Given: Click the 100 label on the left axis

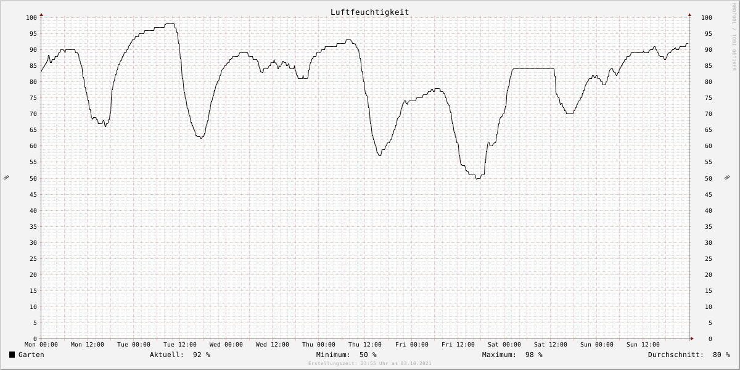Looking at the screenshot, I should tap(31, 17).
